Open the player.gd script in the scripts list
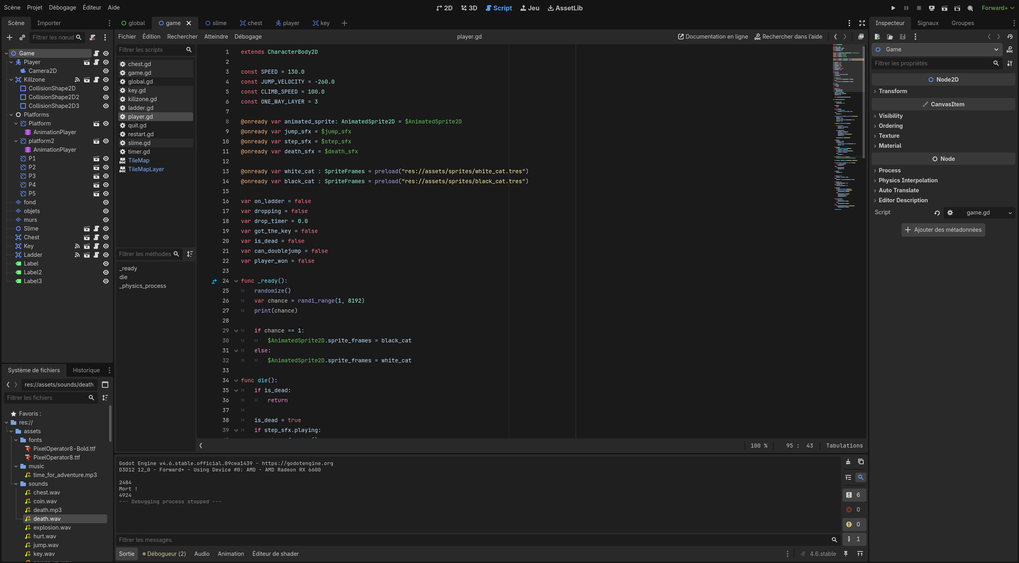Viewport: 1019px width, 563px height. pyautogui.click(x=140, y=117)
